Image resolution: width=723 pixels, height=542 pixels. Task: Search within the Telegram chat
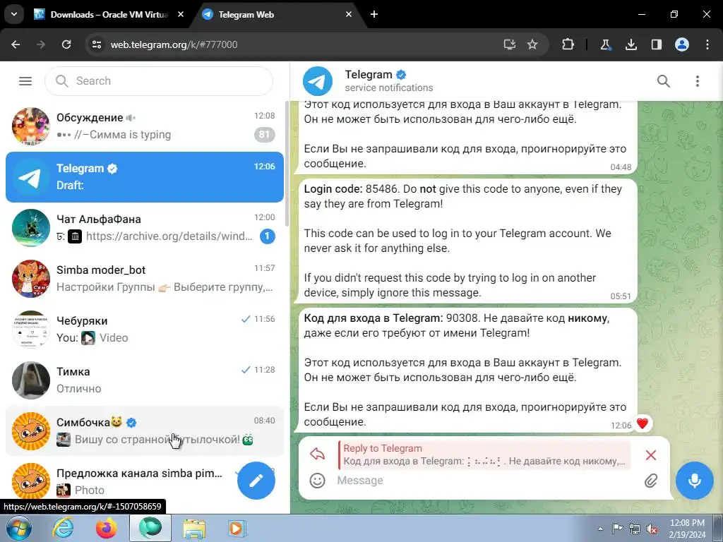[x=663, y=81]
